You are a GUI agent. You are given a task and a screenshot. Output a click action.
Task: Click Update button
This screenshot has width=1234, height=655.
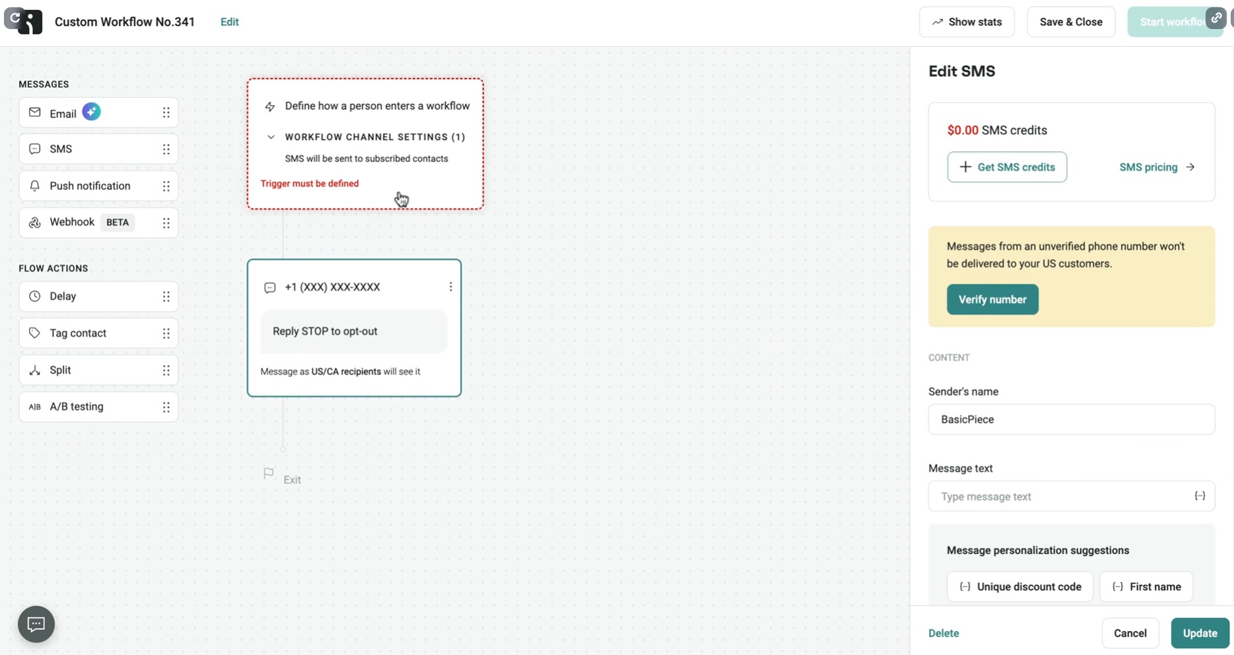[1200, 633]
